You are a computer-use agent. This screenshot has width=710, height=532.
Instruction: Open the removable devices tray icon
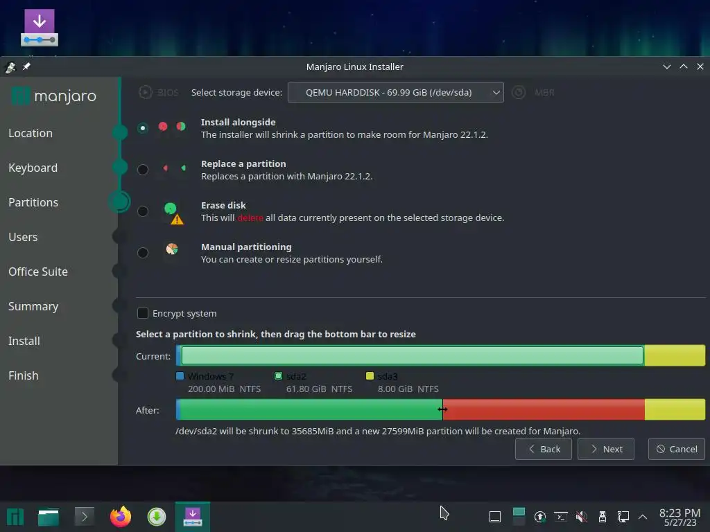pyautogui.click(x=603, y=517)
